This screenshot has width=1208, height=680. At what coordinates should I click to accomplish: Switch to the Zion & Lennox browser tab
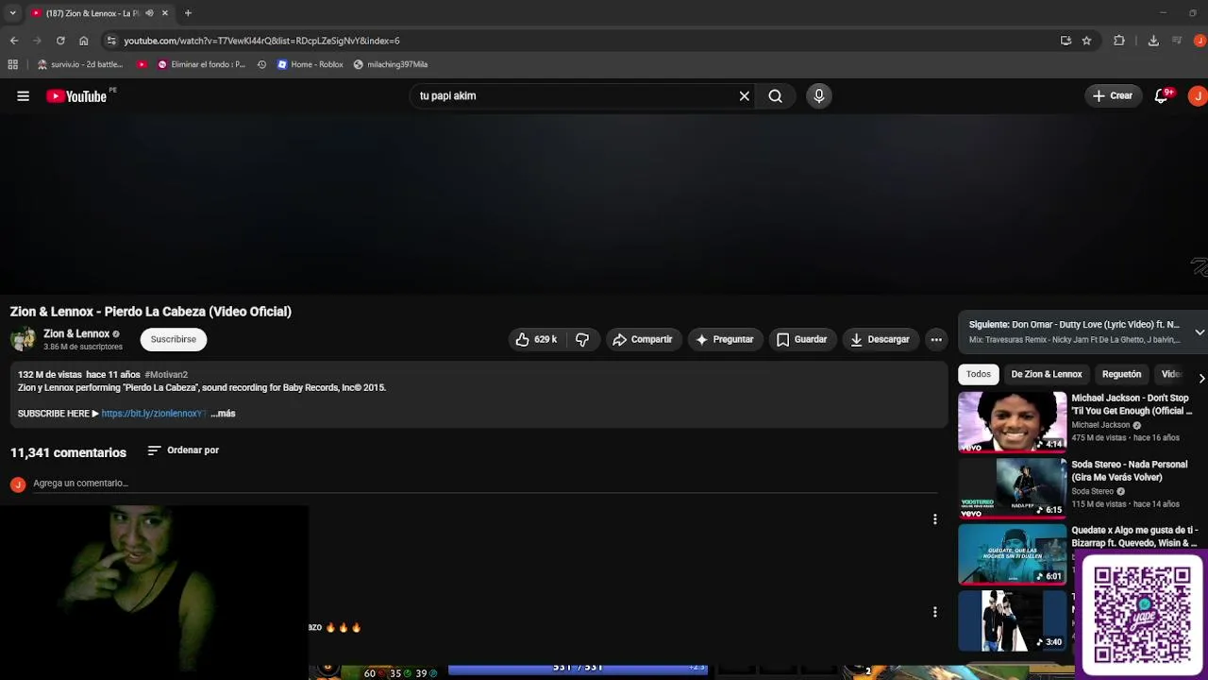click(90, 13)
